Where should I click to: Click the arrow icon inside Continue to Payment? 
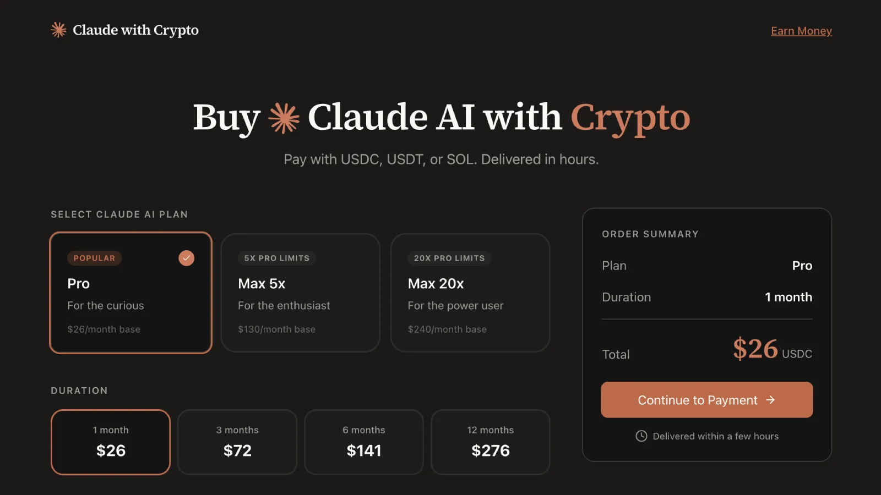[771, 400]
